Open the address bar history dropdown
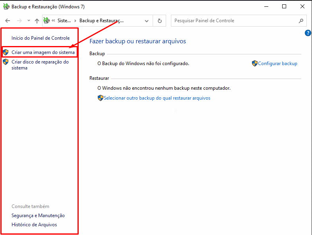The width and height of the screenshot is (312, 235). pos(147,21)
